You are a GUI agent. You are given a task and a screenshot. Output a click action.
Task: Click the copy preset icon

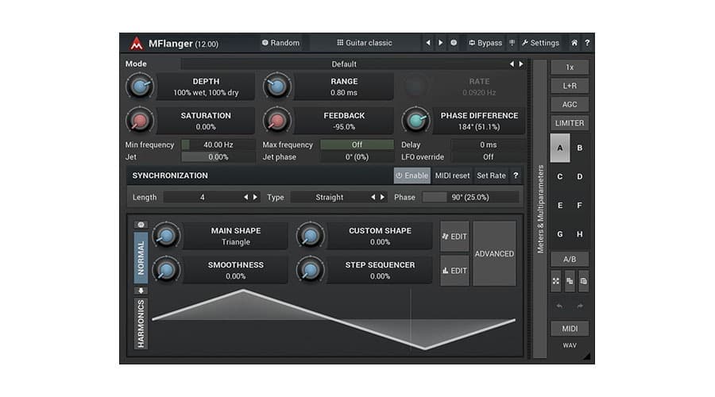570,281
